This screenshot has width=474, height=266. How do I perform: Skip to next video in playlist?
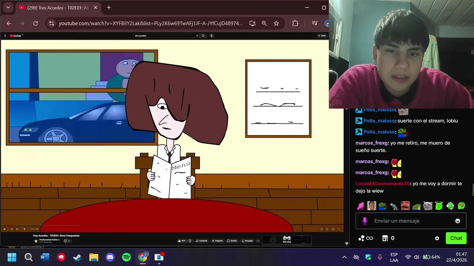[17, 229]
